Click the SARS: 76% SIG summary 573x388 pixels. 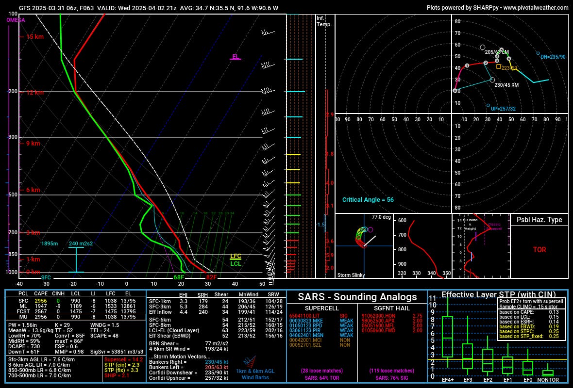(x=392, y=378)
